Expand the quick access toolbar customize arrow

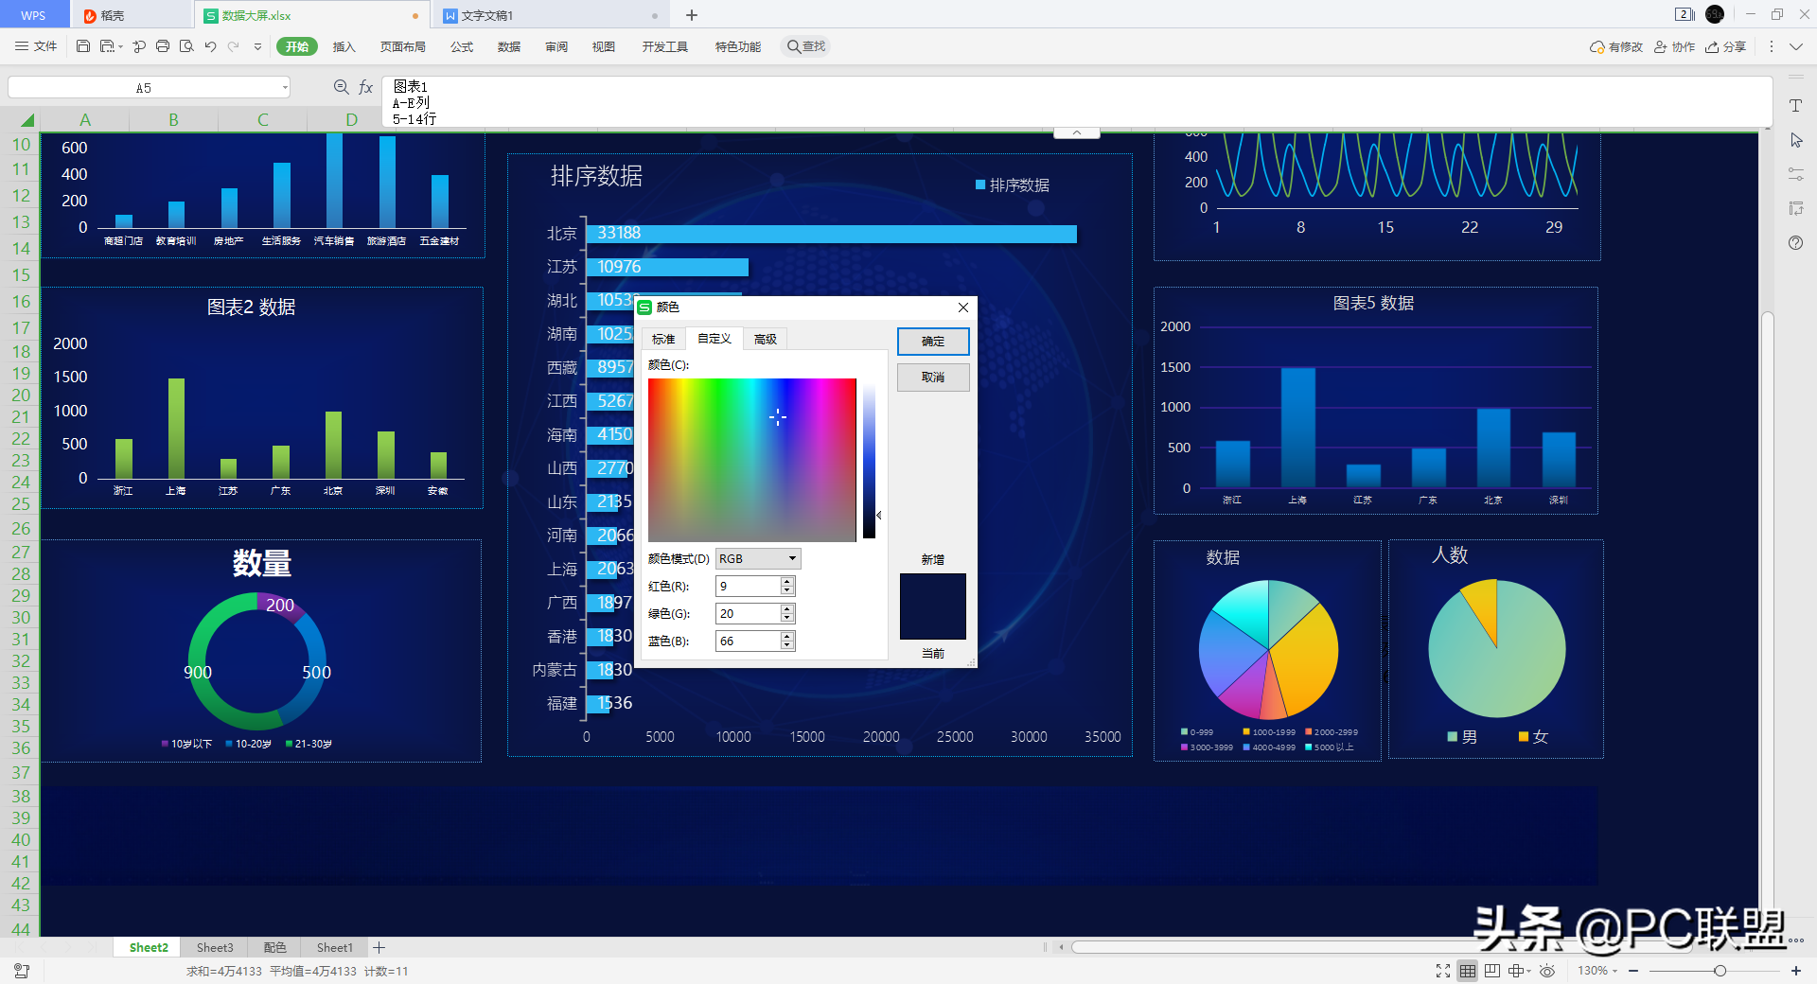point(257,46)
